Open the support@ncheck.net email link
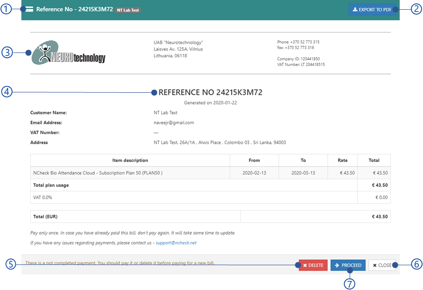Image resolution: width=423 pixels, height=290 pixels. (176, 243)
